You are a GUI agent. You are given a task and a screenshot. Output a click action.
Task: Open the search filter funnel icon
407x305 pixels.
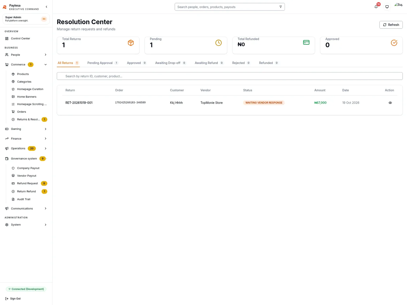point(281,7)
